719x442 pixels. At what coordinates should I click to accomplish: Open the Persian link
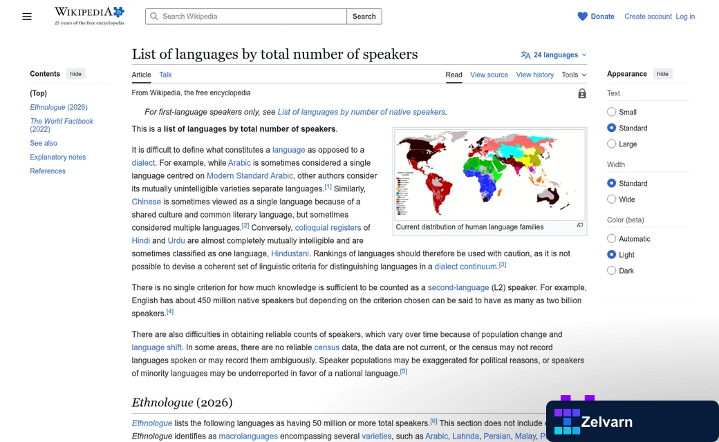[496, 436]
